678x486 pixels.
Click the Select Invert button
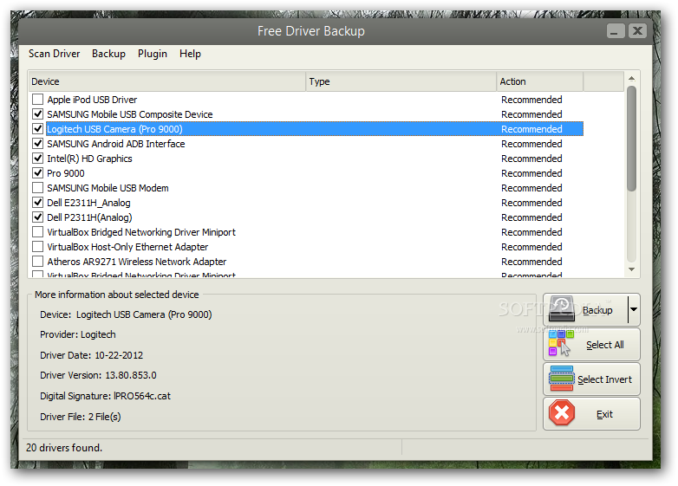591,379
